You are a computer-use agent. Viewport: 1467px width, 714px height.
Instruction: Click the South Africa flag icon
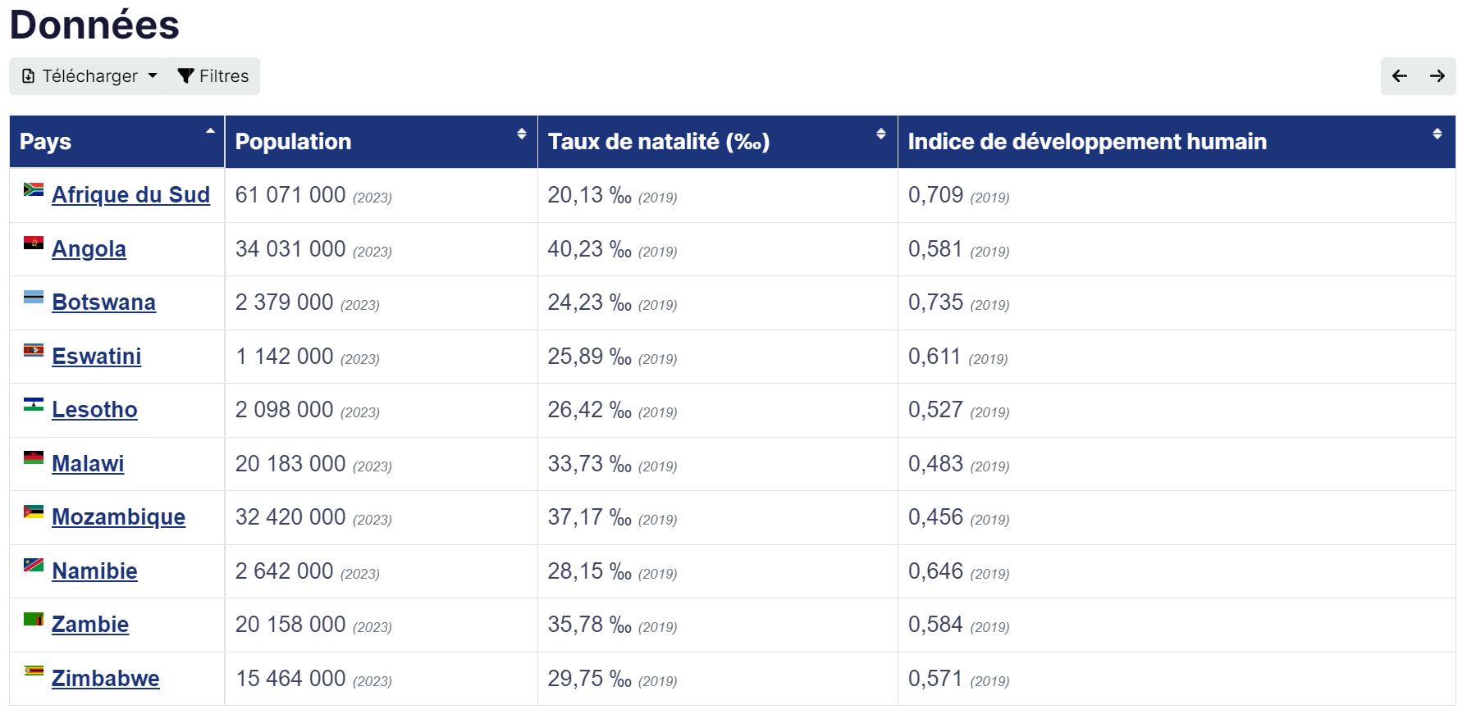34,189
